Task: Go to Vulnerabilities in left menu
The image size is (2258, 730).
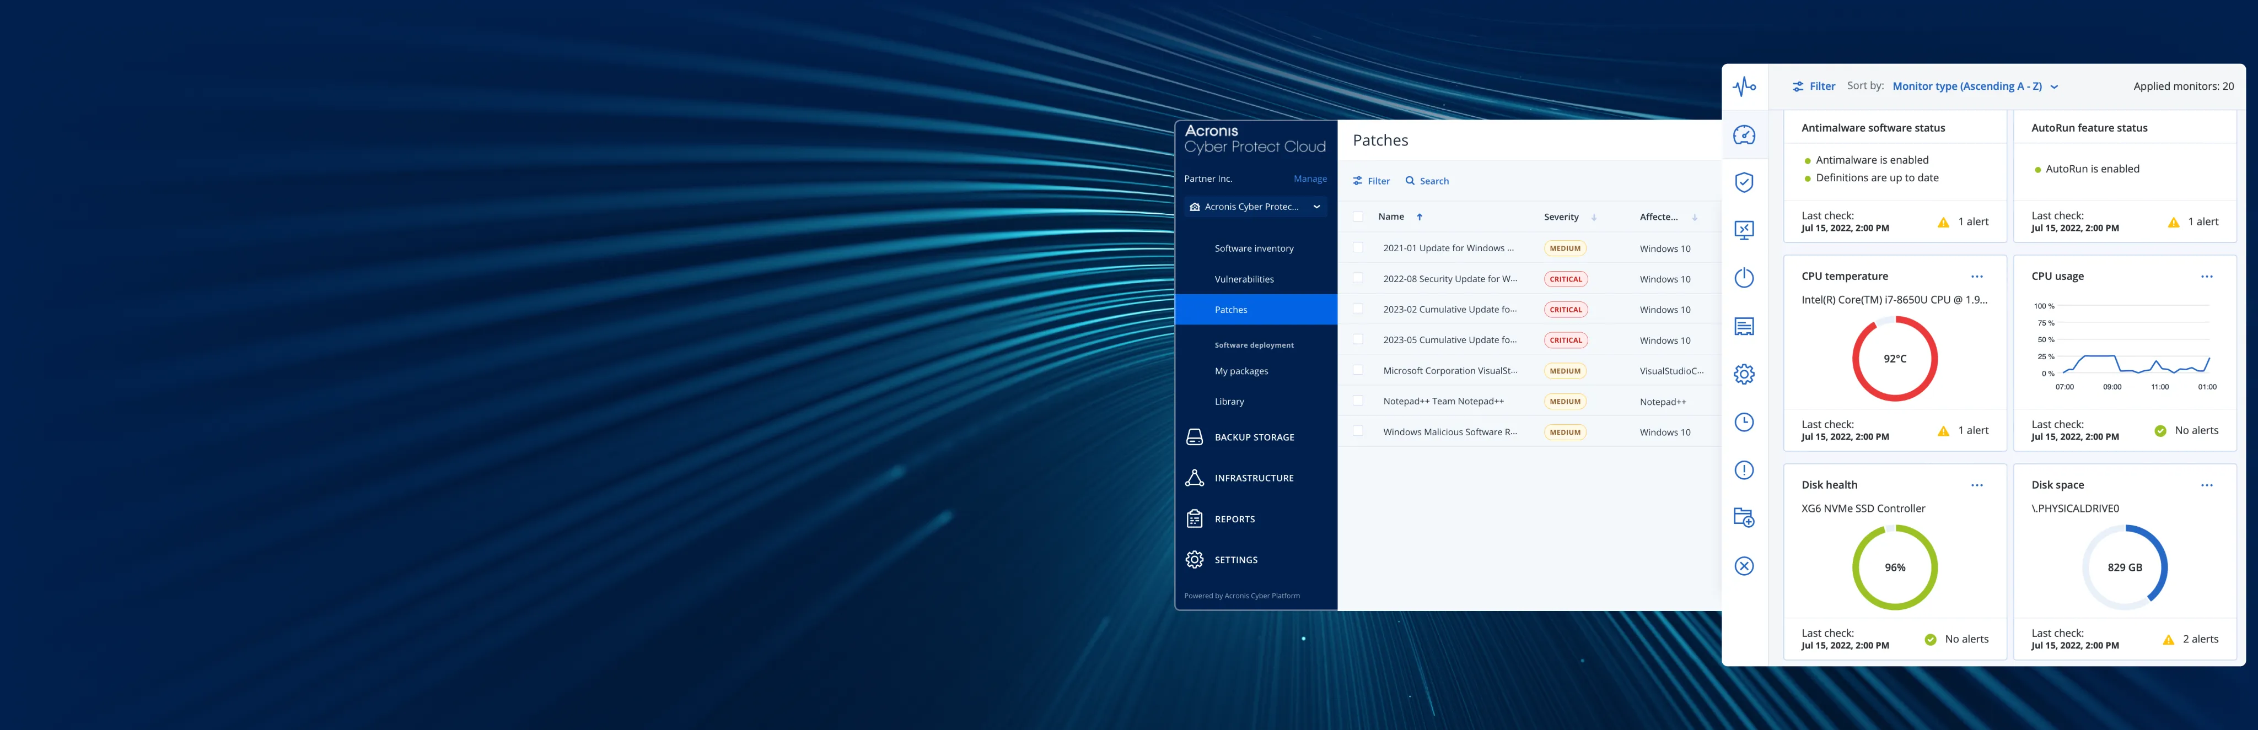Action: tap(1244, 279)
